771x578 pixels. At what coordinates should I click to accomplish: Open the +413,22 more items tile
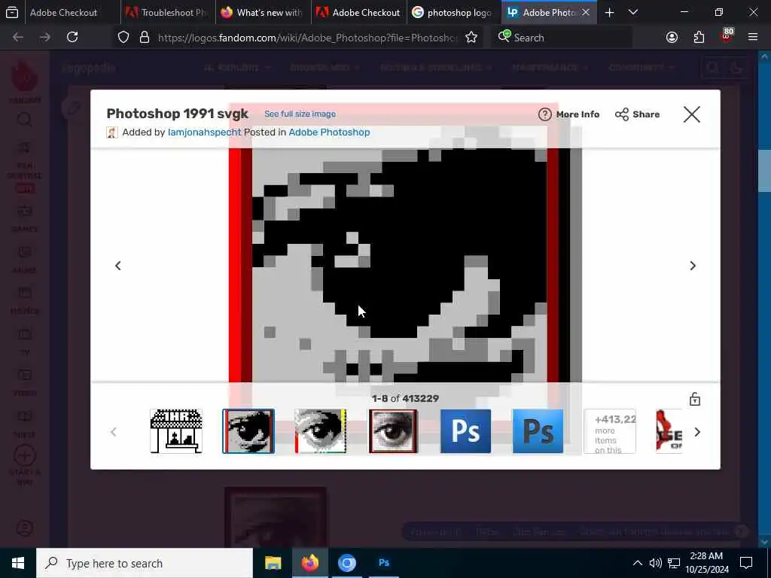coord(610,431)
